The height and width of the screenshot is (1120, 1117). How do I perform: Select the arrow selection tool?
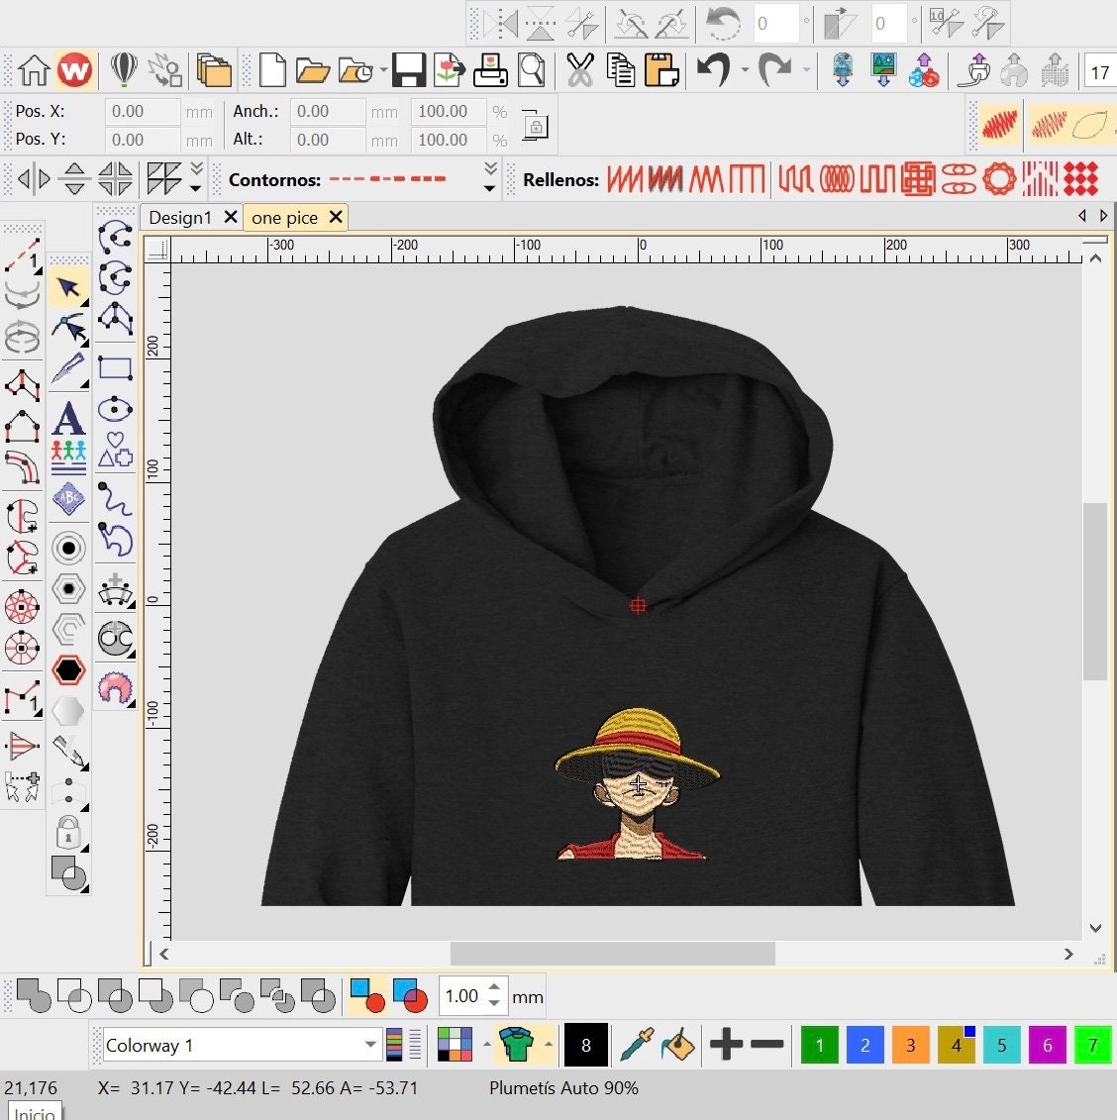[67, 285]
